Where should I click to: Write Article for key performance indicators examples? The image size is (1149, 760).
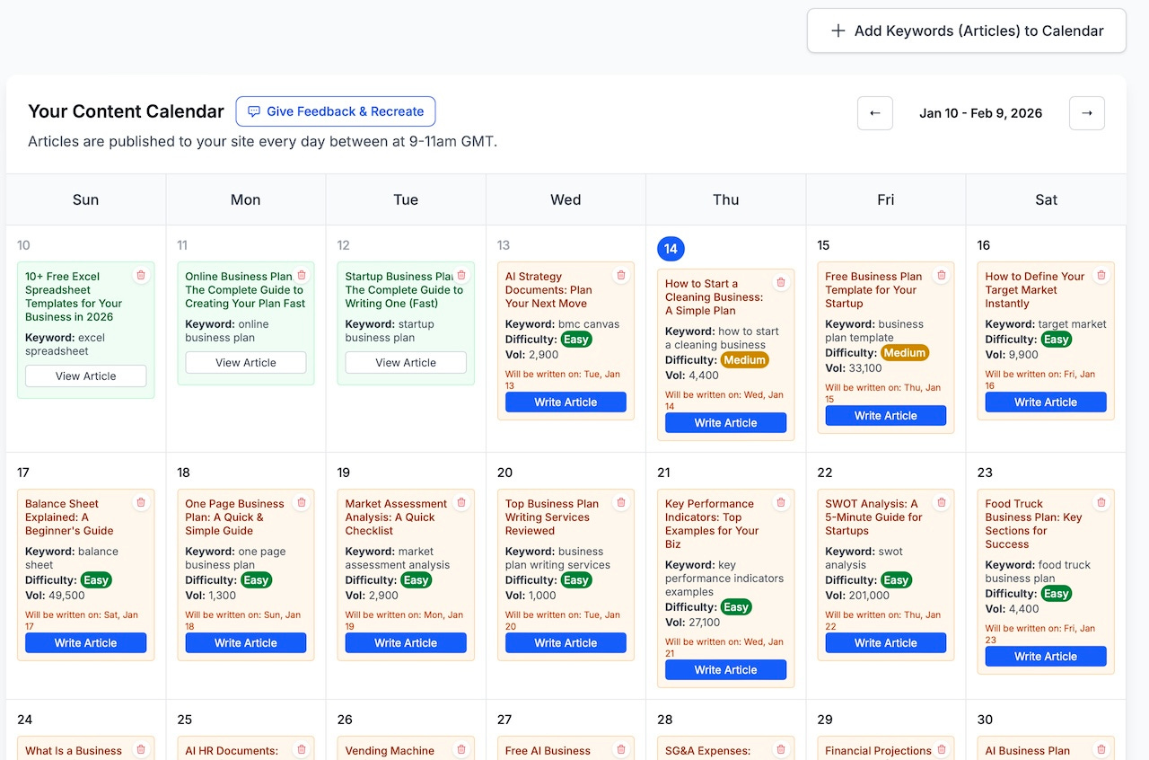tap(725, 670)
